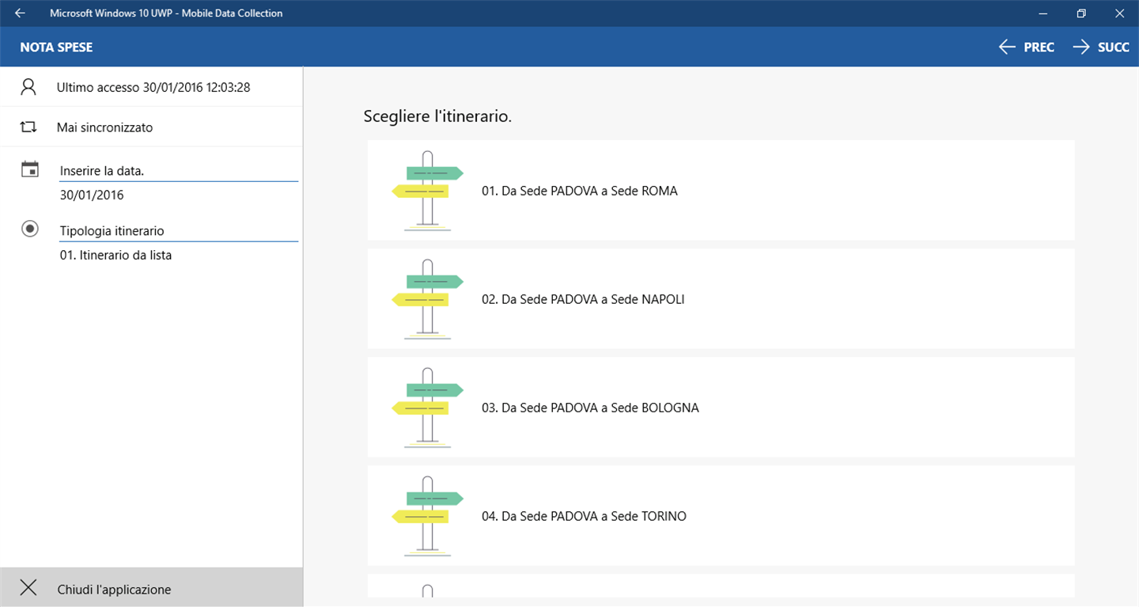Click the signpost icon for PADOVA to BOLOGNA
1139x607 pixels.
click(x=427, y=408)
